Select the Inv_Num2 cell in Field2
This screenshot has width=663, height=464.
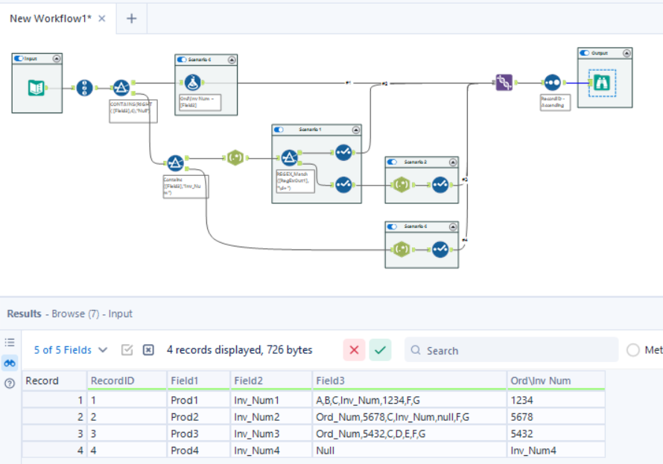point(271,416)
